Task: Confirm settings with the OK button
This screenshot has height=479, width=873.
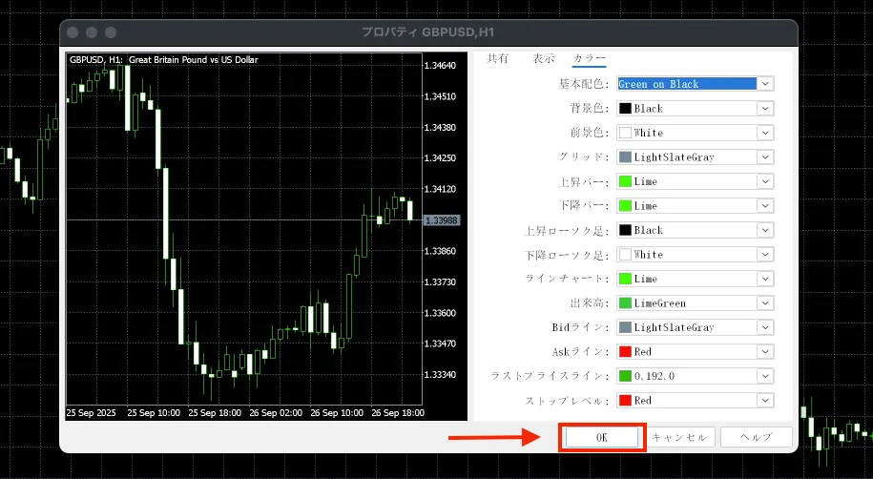Action: click(602, 437)
